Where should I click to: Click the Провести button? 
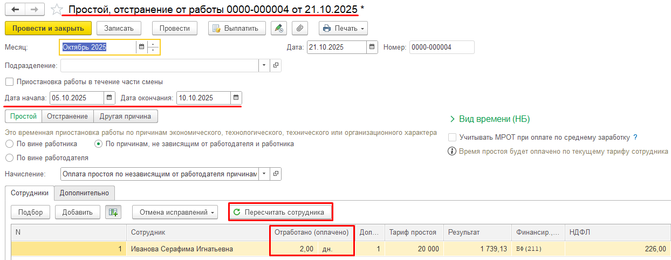(x=175, y=28)
